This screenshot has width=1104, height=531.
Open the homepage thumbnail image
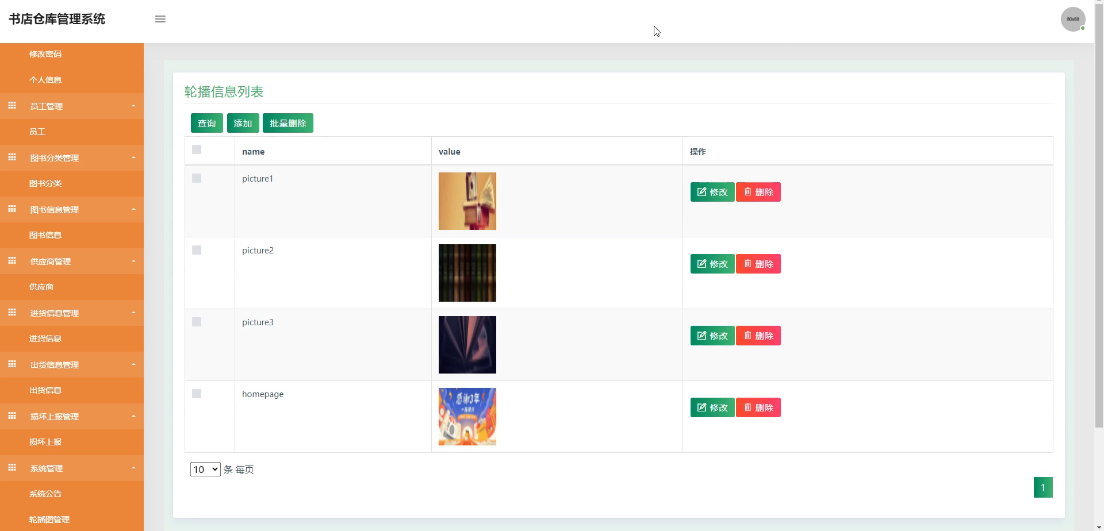tap(467, 417)
